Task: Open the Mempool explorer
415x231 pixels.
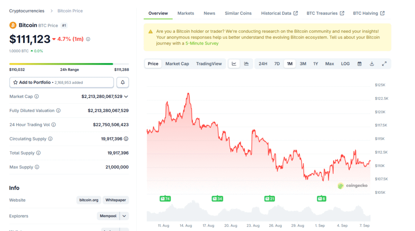Action: point(108,216)
